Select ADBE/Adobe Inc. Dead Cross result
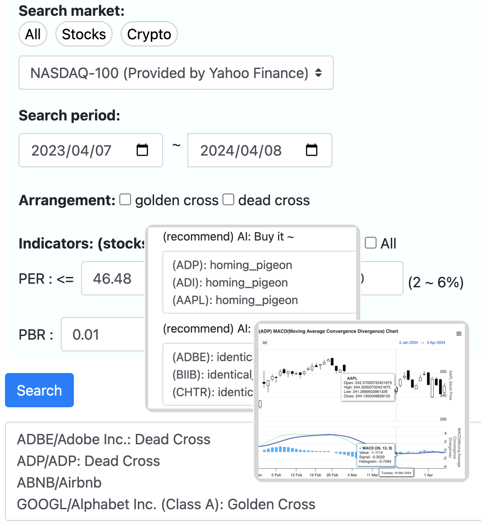 [x=113, y=439]
